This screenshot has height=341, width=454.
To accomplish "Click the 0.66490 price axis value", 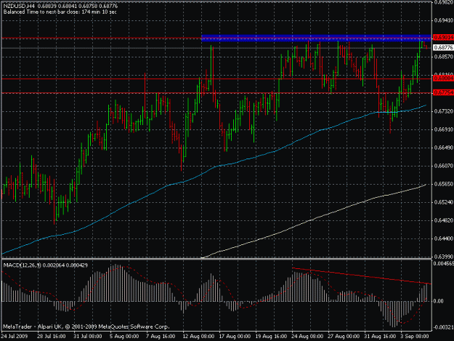I will [444, 148].
